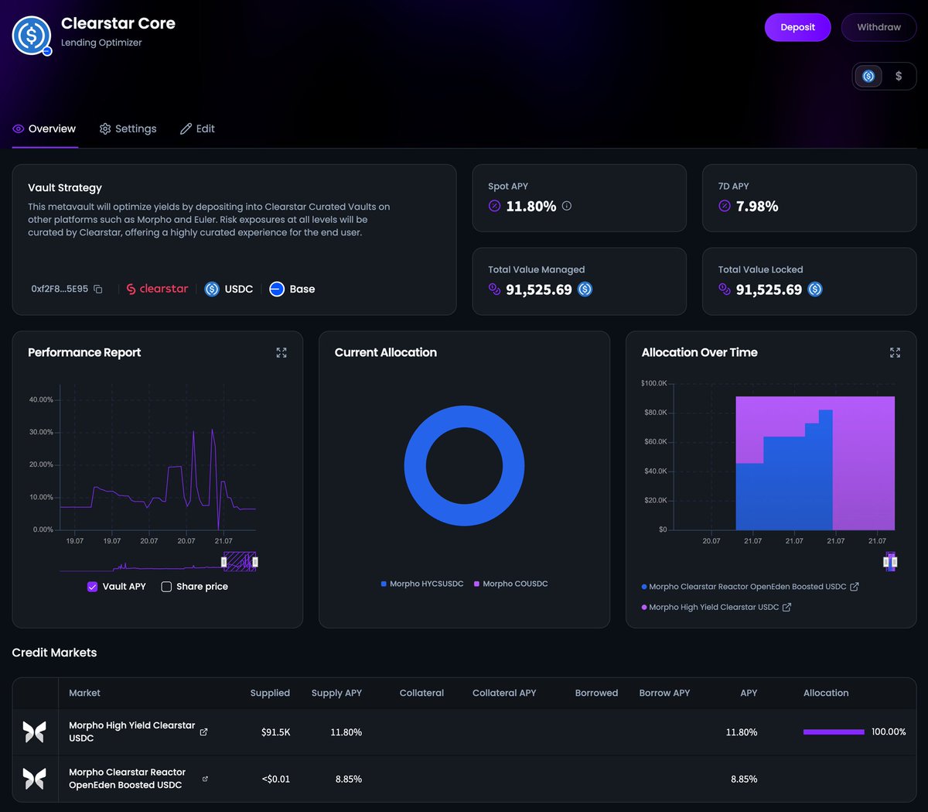
Task: Toggle Morpho HYCSUSDC legend entry
Action: click(x=422, y=584)
